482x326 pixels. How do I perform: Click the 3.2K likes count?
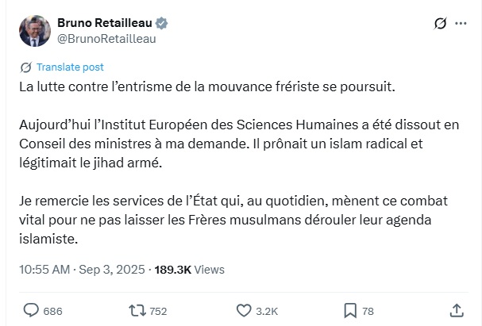268,310
